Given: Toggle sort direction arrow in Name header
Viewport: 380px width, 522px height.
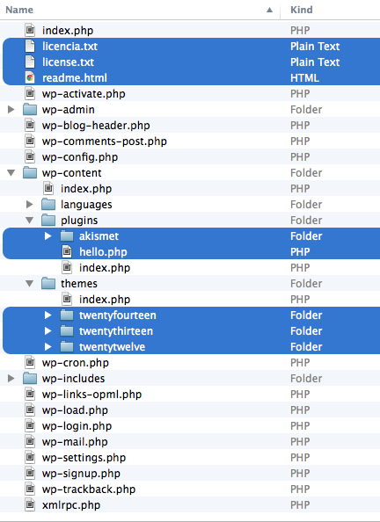Looking at the screenshot, I should (x=270, y=10).
